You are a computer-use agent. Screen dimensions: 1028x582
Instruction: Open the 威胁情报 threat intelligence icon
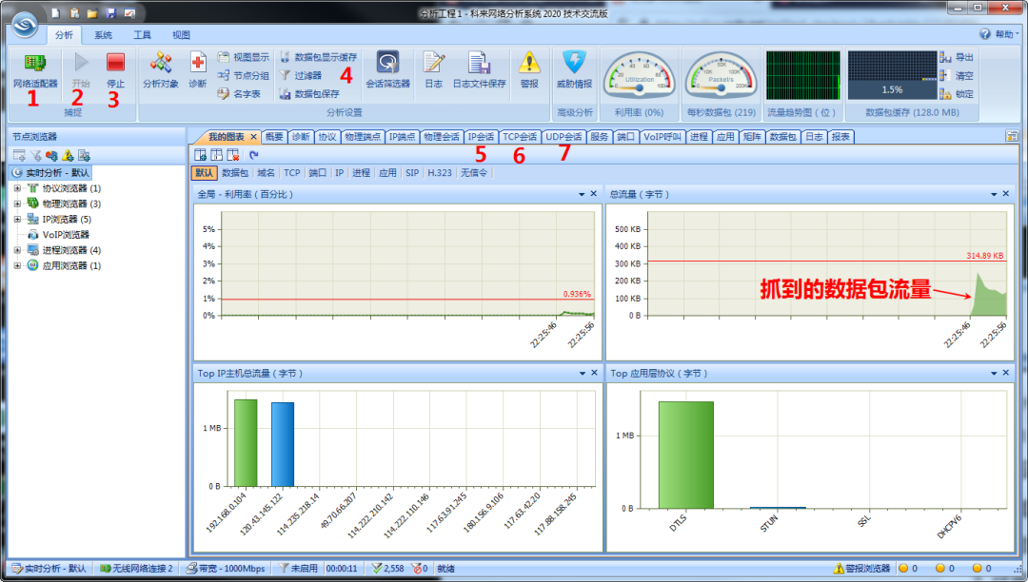pyautogui.click(x=574, y=70)
